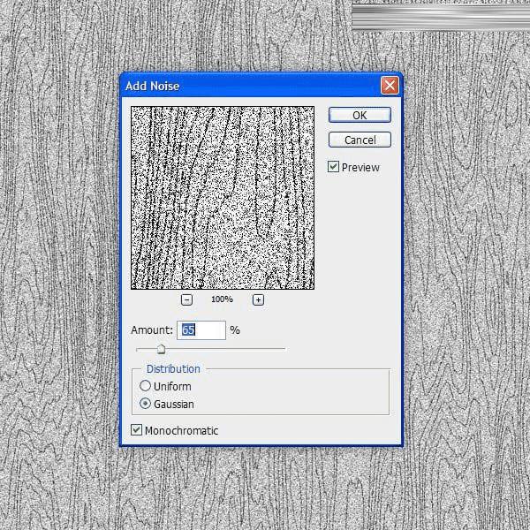Toggle the Preview checkbox
The width and height of the screenshot is (530, 530).
pyautogui.click(x=333, y=167)
